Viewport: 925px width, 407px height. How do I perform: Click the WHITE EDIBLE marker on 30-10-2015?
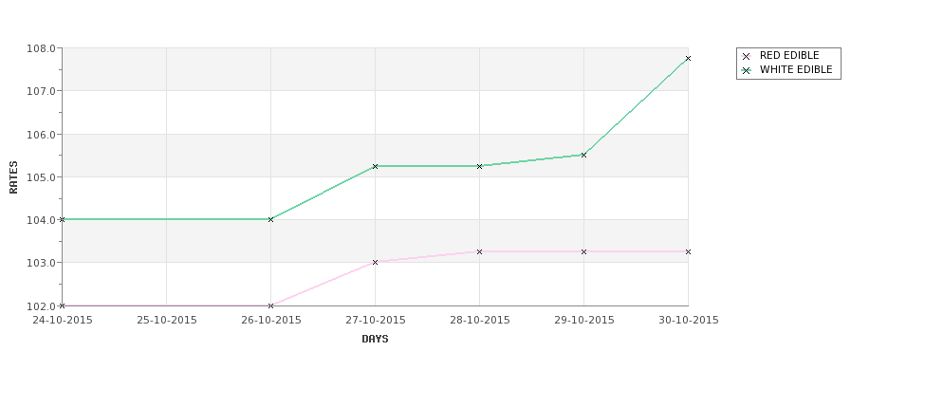(x=688, y=59)
